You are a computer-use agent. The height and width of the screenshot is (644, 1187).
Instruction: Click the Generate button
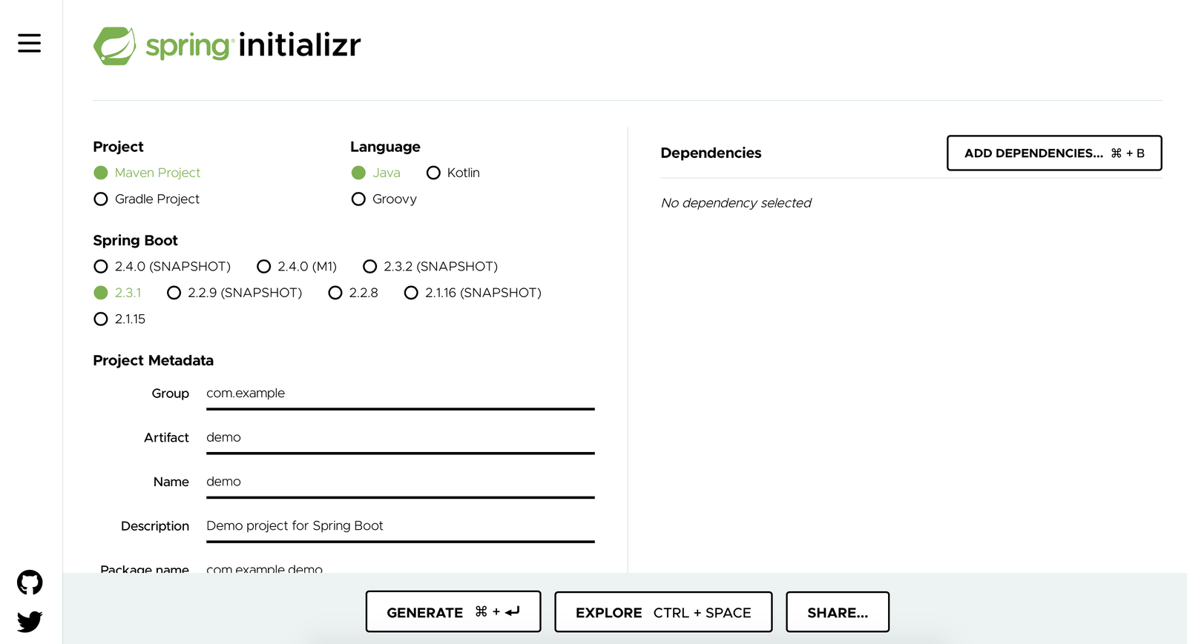pos(453,612)
